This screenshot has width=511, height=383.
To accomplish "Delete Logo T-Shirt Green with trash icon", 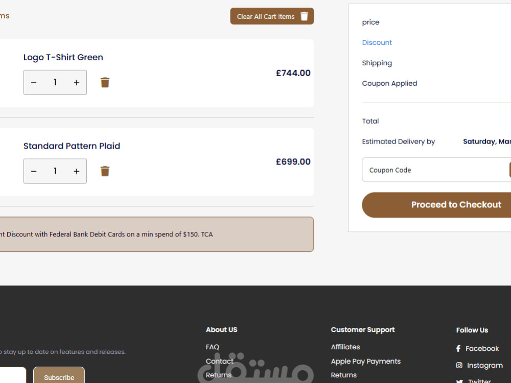I will click(x=105, y=82).
